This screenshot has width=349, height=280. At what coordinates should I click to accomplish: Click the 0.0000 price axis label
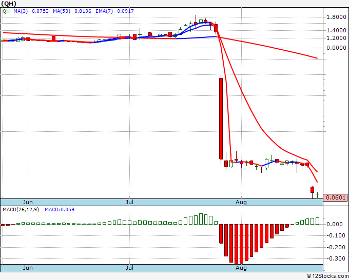(336, 48)
